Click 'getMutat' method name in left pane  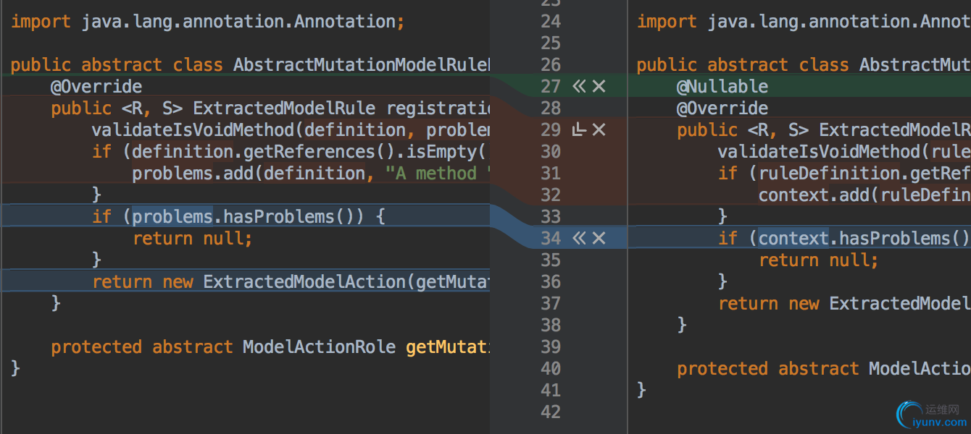pyautogui.click(x=447, y=346)
